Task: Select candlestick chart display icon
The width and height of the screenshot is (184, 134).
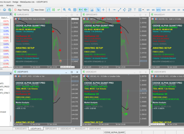Action: tap(54, 10)
